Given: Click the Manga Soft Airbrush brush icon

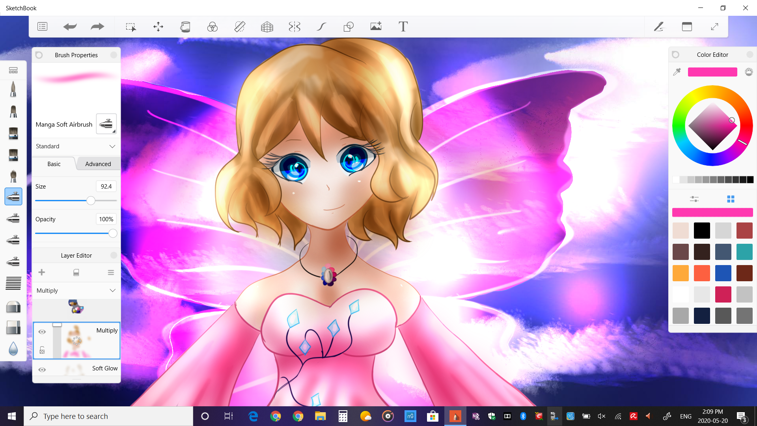Looking at the screenshot, I should click(106, 124).
